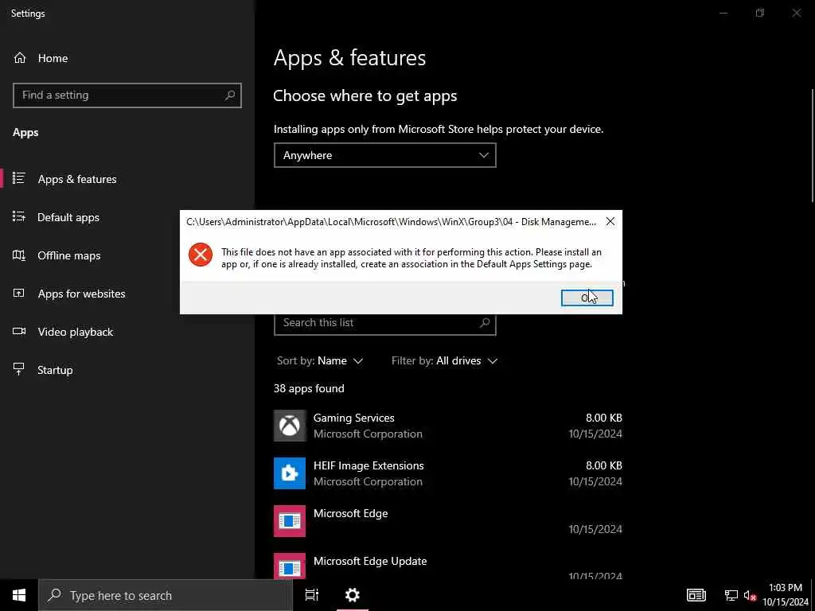The height and width of the screenshot is (611, 815).
Task: Click the Offline maps map icon
Action: tap(19, 255)
